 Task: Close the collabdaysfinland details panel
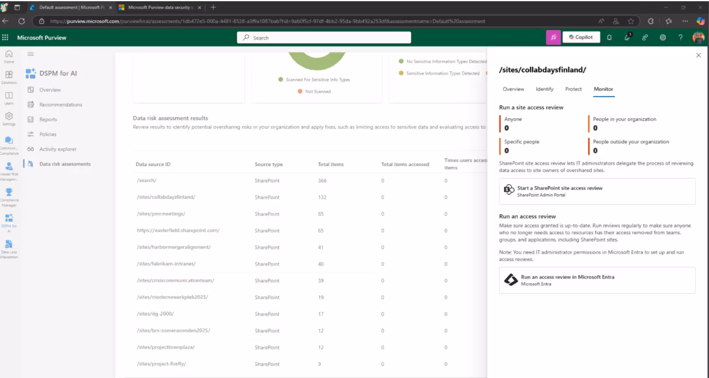tap(698, 55)
